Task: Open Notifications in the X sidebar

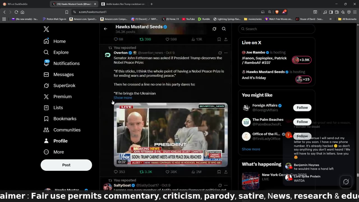Action: click(62, 63)
